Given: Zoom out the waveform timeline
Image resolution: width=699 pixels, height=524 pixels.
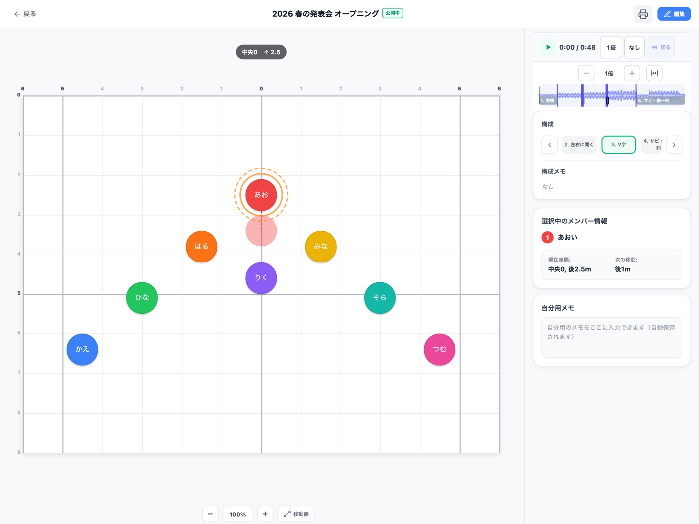Looking at the screenshot, I should [x=586, y=73].
